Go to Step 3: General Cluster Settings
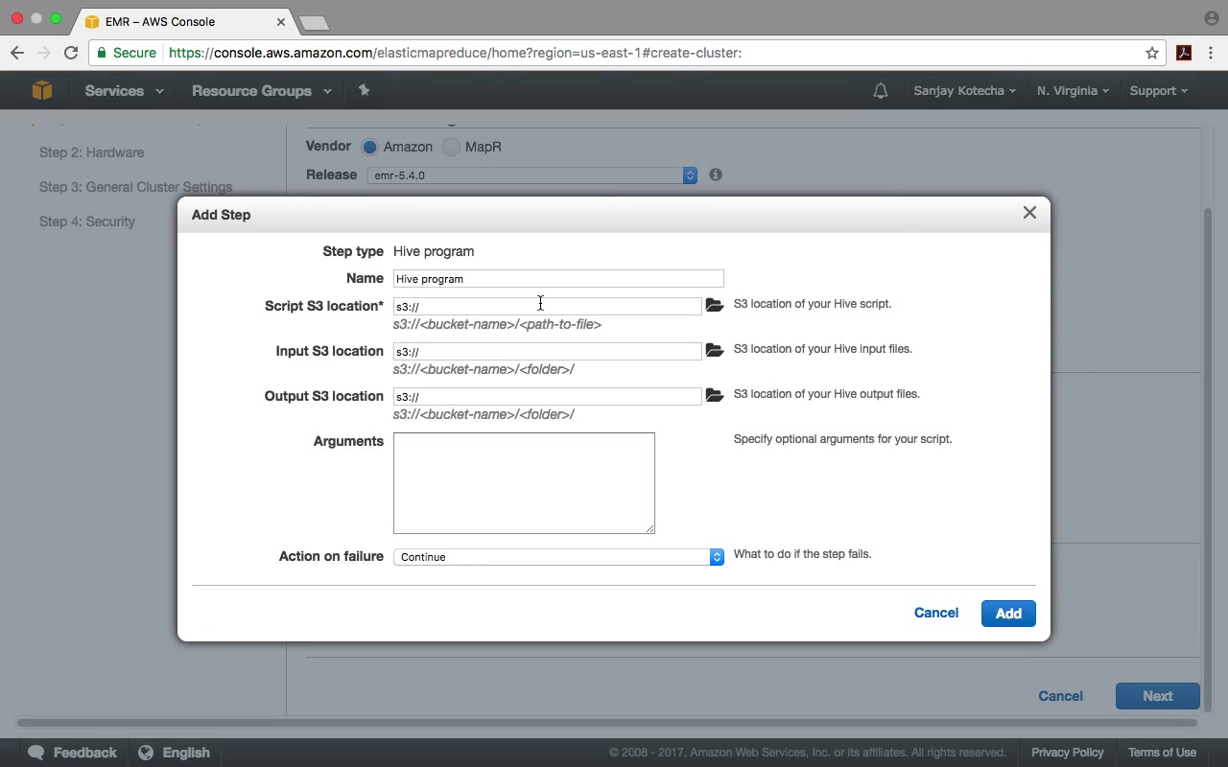The height and width of the screenshot is (767, 1228). (x=135, y=187)
